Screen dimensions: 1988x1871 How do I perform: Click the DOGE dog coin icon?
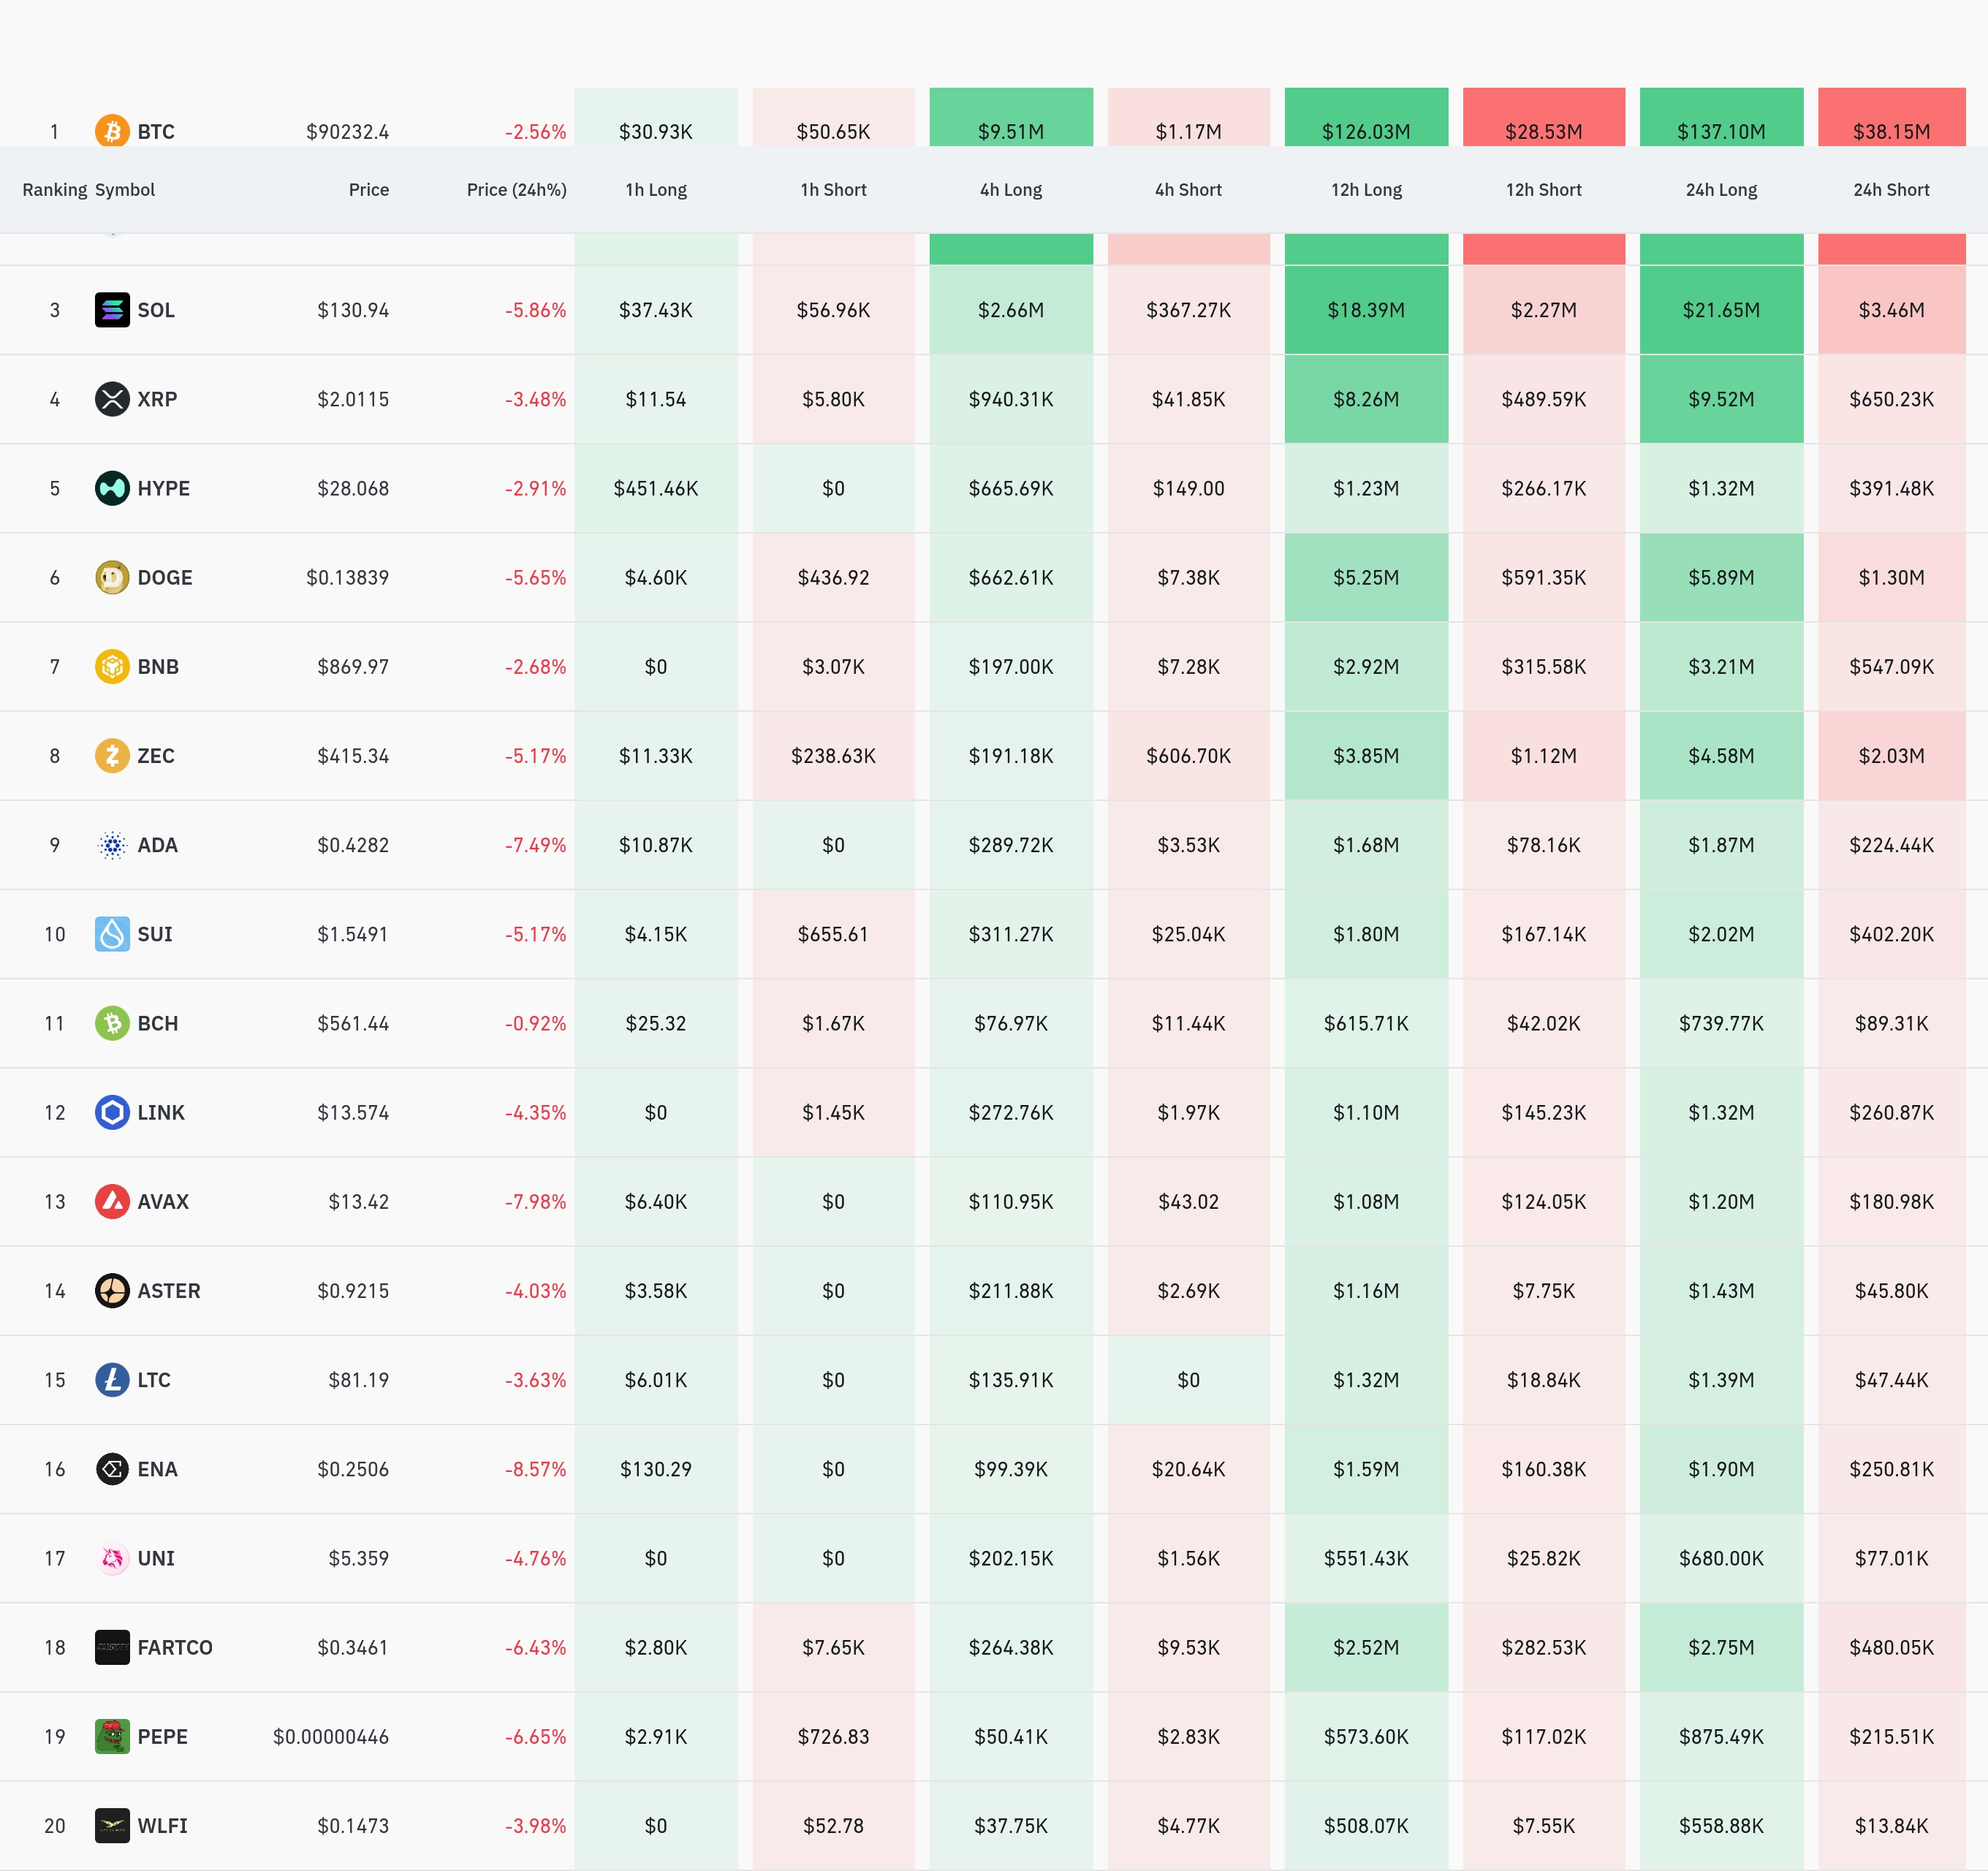(112, 577)
